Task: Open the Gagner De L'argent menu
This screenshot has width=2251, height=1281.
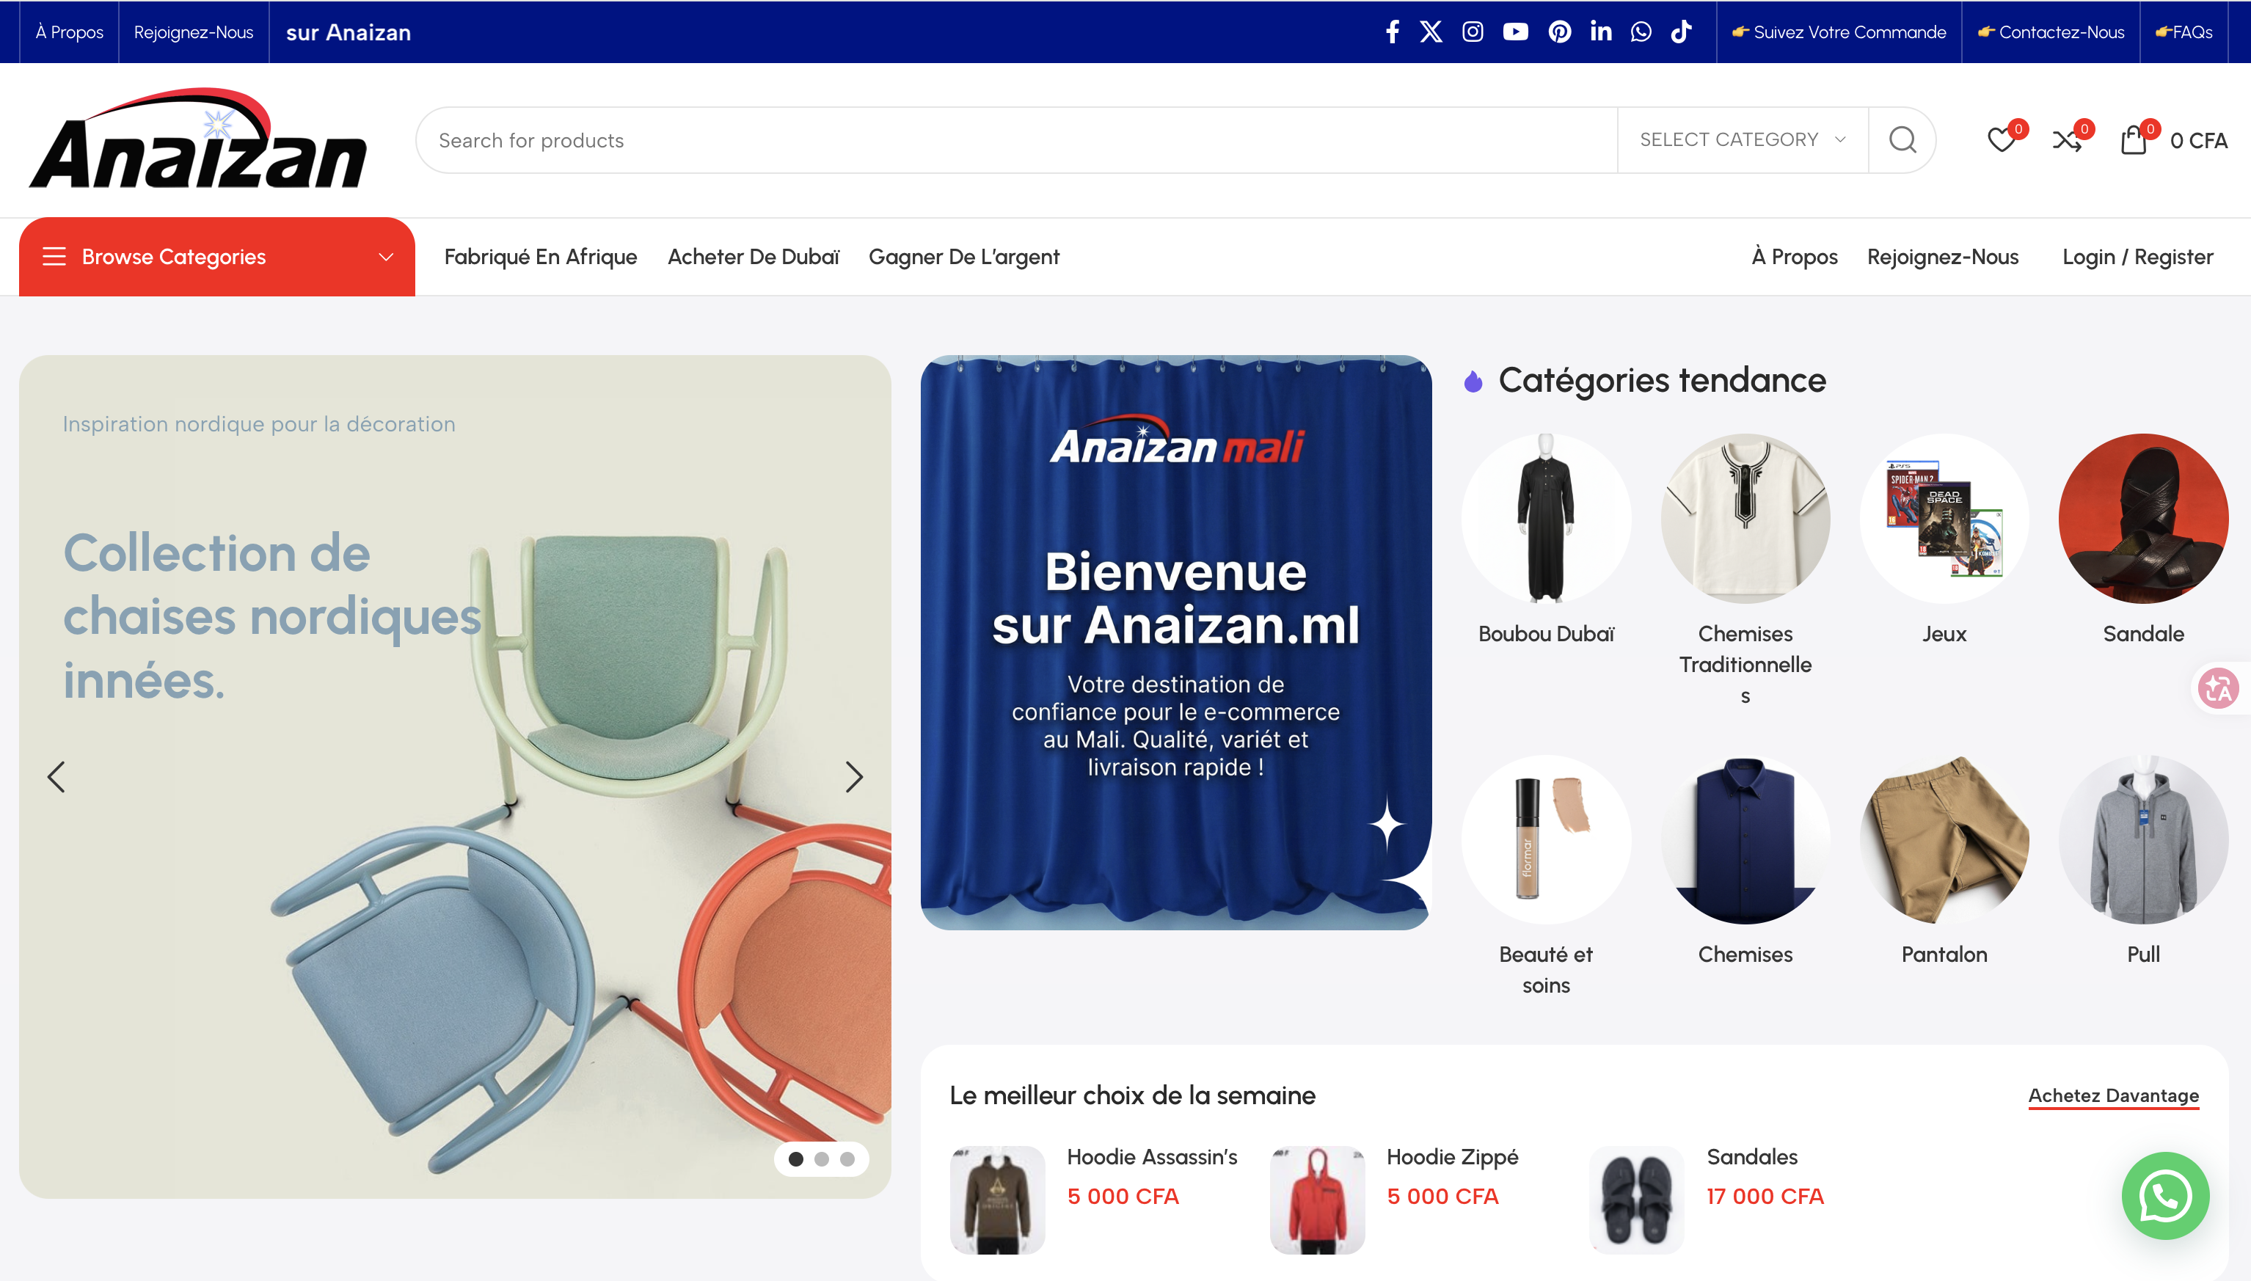Action: [964, 257]
